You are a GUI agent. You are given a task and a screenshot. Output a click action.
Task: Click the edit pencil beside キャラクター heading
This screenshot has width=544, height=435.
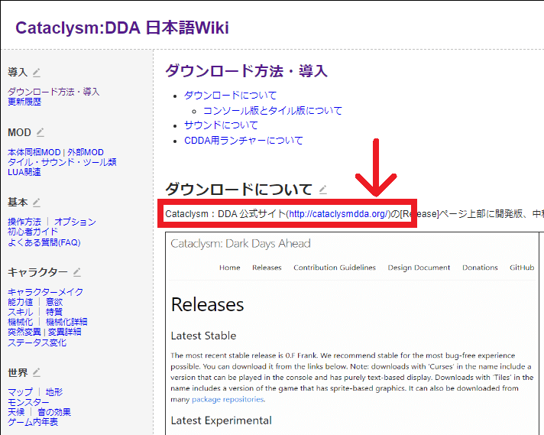(x=76, y=272)
